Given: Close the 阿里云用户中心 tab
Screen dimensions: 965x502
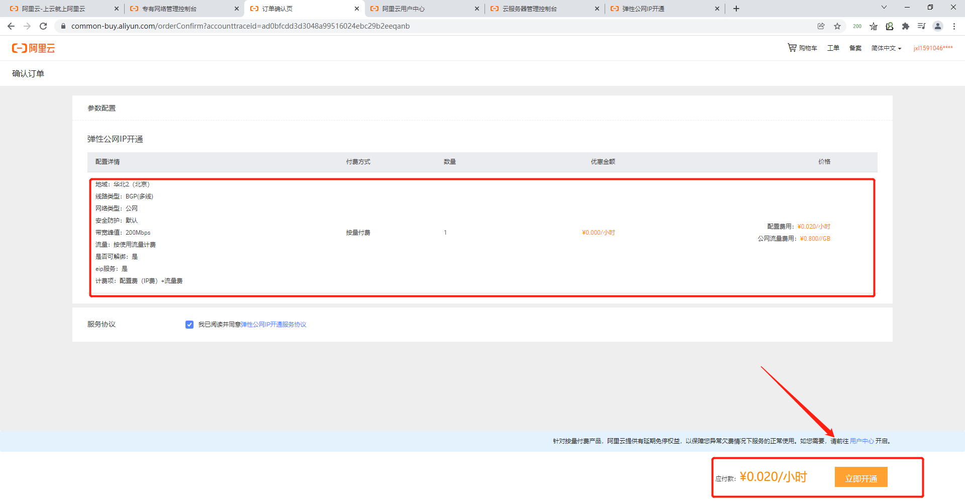Looking at the screenshot, I should click(477, 9).
